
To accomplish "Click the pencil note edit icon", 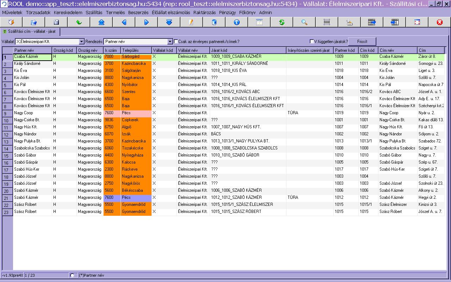I will [x=192, y=22].
